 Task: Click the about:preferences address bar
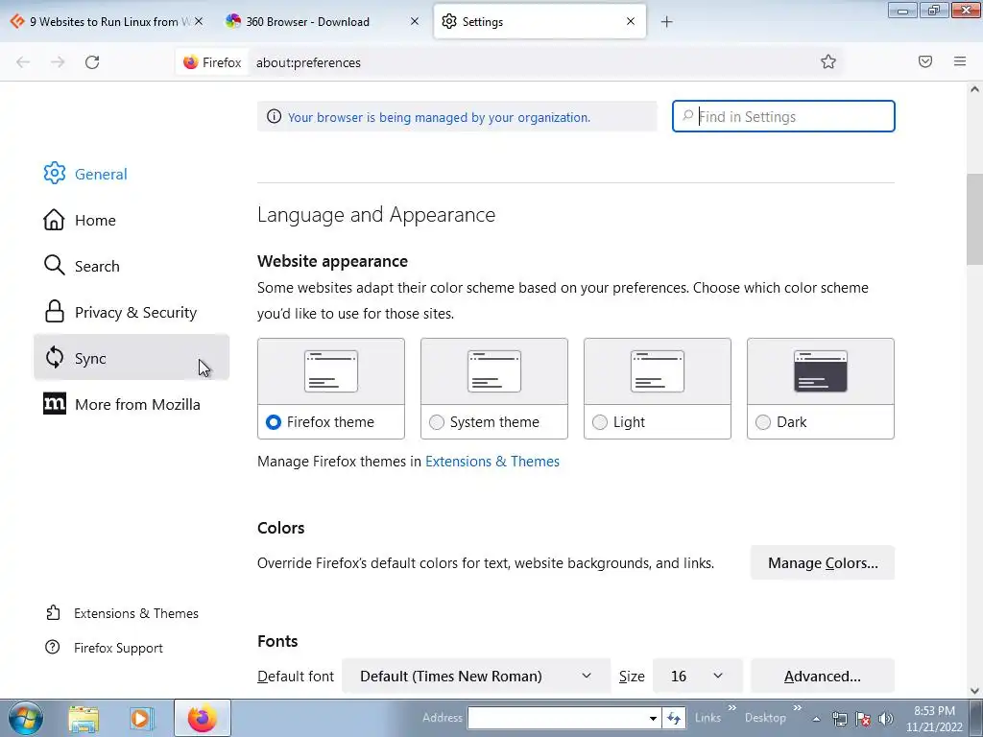pos(532,62)
